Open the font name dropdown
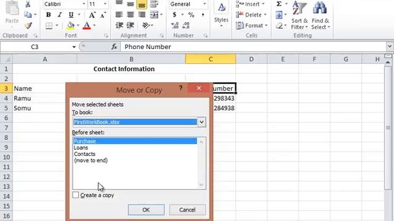Image resolution: width=394 pixels, height=221 pixels. pos(84,4)
